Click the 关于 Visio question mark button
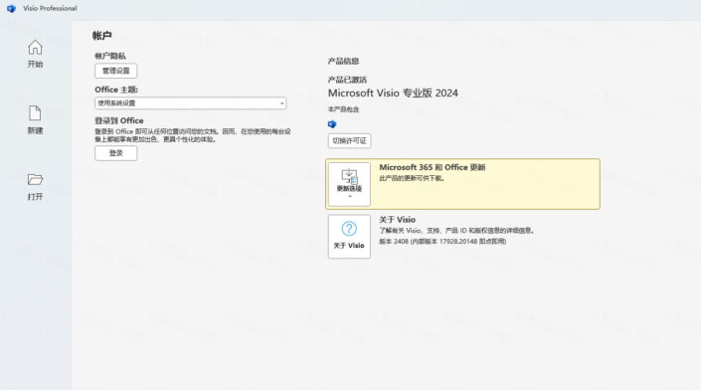Screen dimensions: 701x390 click(349, 236)
